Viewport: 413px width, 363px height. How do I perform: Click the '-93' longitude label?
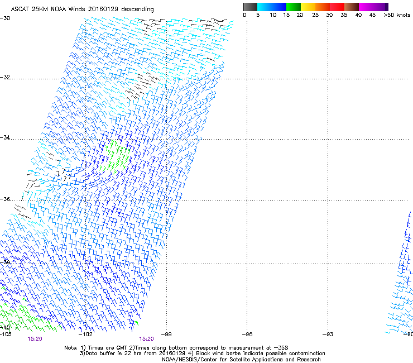pos(328,335)
